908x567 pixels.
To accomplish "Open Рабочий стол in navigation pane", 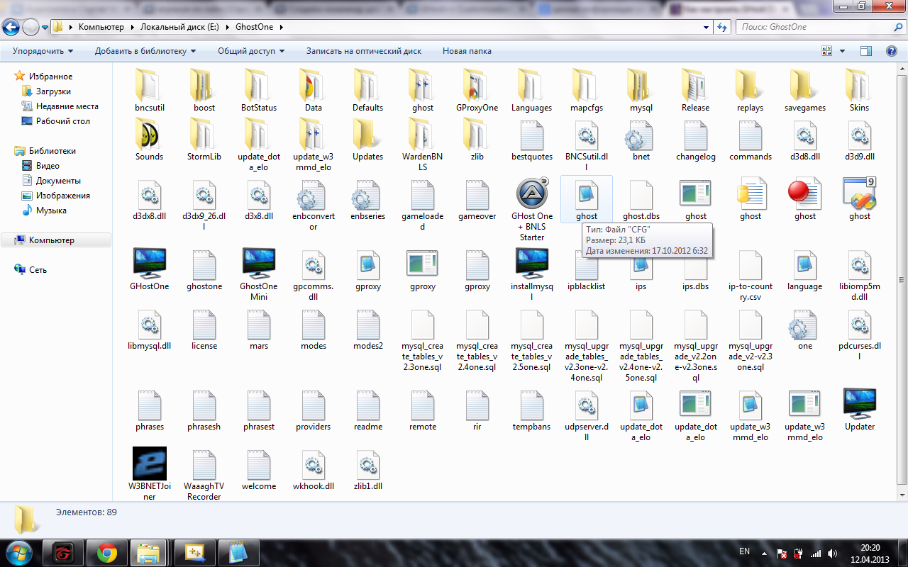I will point(62,121).
